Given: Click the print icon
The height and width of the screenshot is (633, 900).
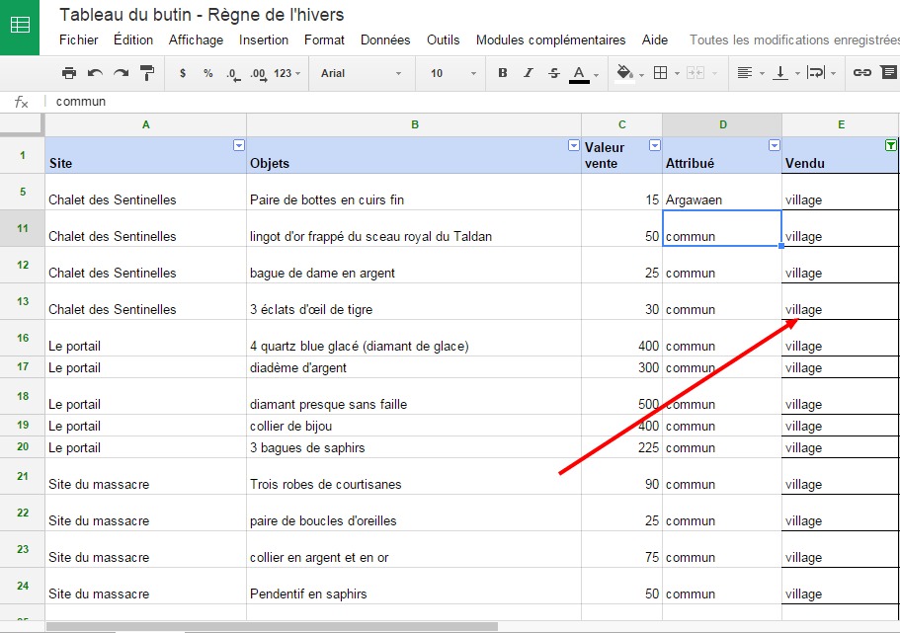Looking at the screenshot, I should tap(69, 73).
